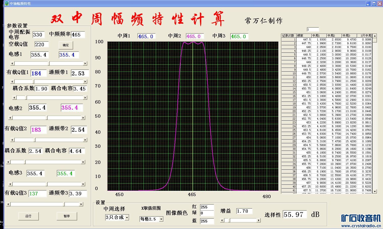Open the 中周选择 dropdown showing 3只合成
The height and width of the screenshot is (229, 383).
pyautogui.click(x=127, y=217)
